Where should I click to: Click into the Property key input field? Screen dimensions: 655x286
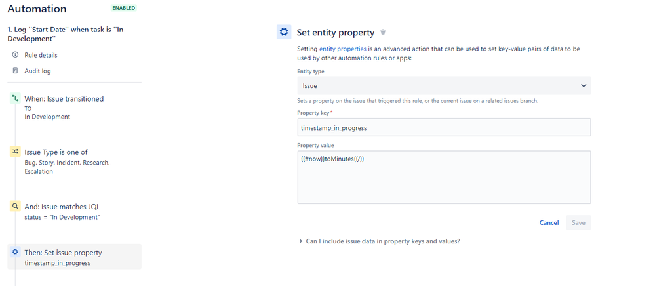(x=444, y=127)
